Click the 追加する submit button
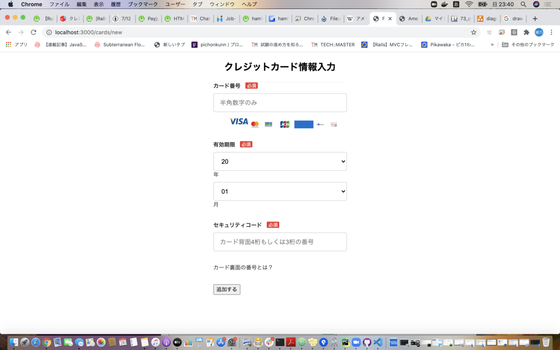This screenshot has width=560, height=350. 227,289
